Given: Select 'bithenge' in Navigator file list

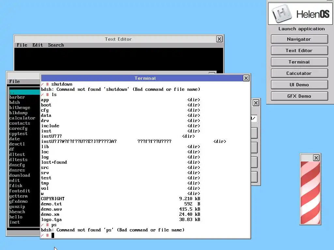Looking at the screenshot, I should pyautogui.click(x=20, y=107).
